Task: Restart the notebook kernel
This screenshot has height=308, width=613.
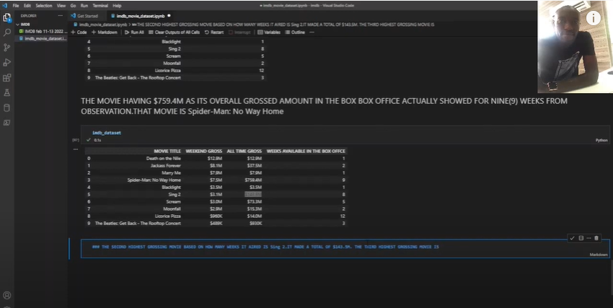Action: (216, 32)
